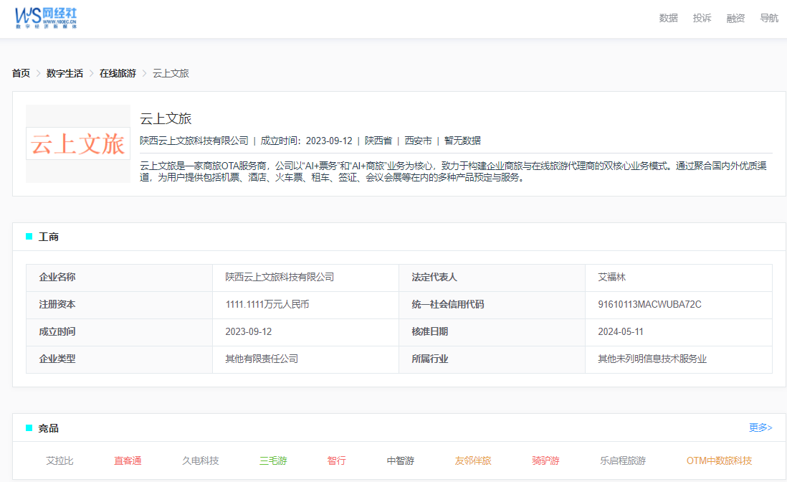Click approval date 2024-05-11
The image size is (787, 482).
tap(621, 331)
